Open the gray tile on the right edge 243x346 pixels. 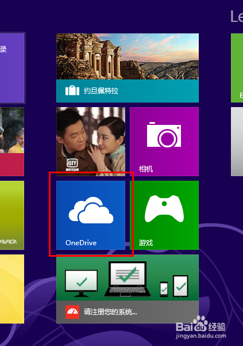coord(237,142)
